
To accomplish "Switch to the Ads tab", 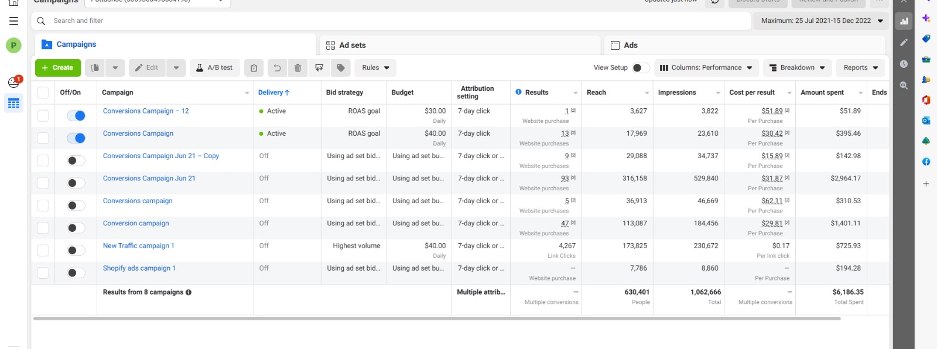I will (x=744, y=45).
